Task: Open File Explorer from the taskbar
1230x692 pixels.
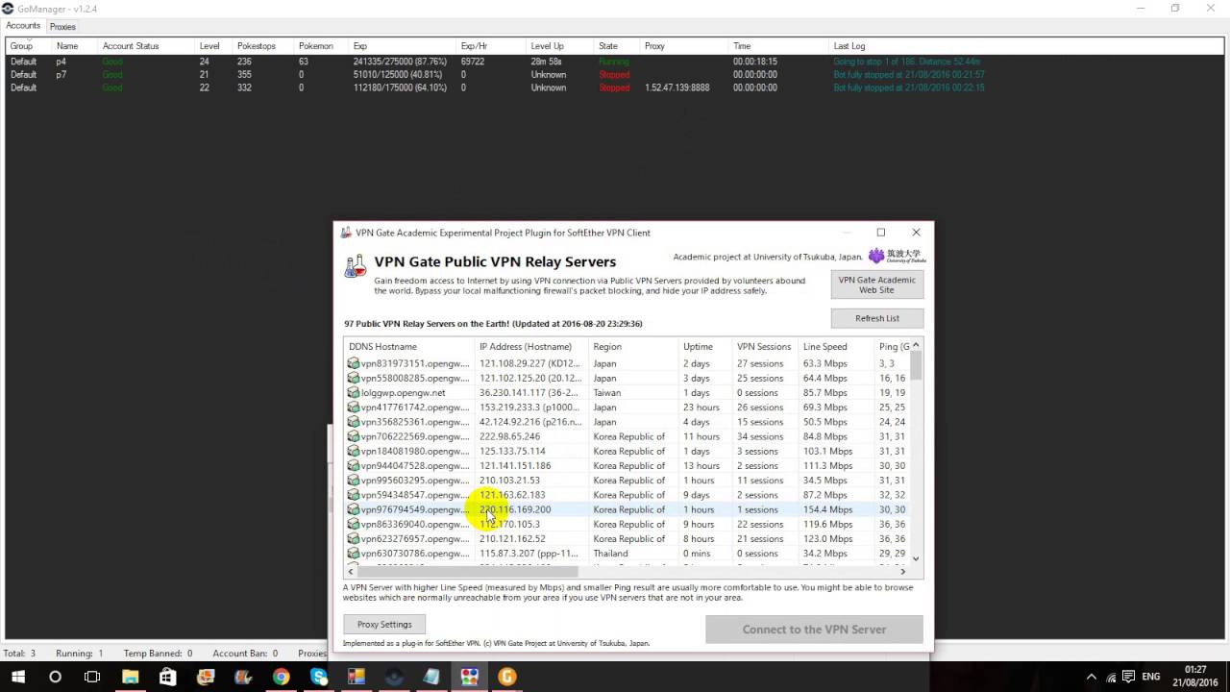Action: tap(130, 677)
